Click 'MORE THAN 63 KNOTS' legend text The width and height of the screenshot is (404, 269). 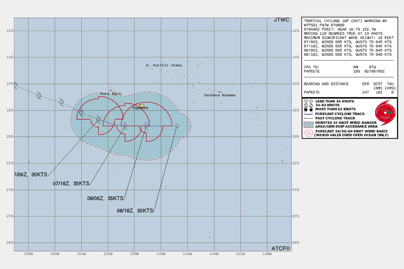[335, 109]
